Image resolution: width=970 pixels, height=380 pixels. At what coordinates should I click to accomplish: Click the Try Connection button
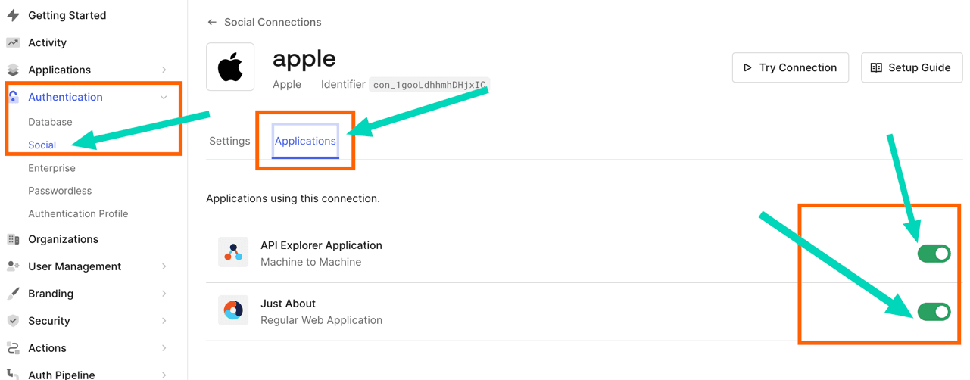pyautogui.click(x=790, y=67)
